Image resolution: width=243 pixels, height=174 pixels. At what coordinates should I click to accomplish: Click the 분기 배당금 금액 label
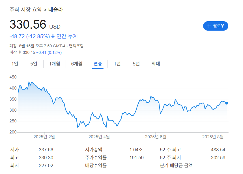(x=176, y=165)
